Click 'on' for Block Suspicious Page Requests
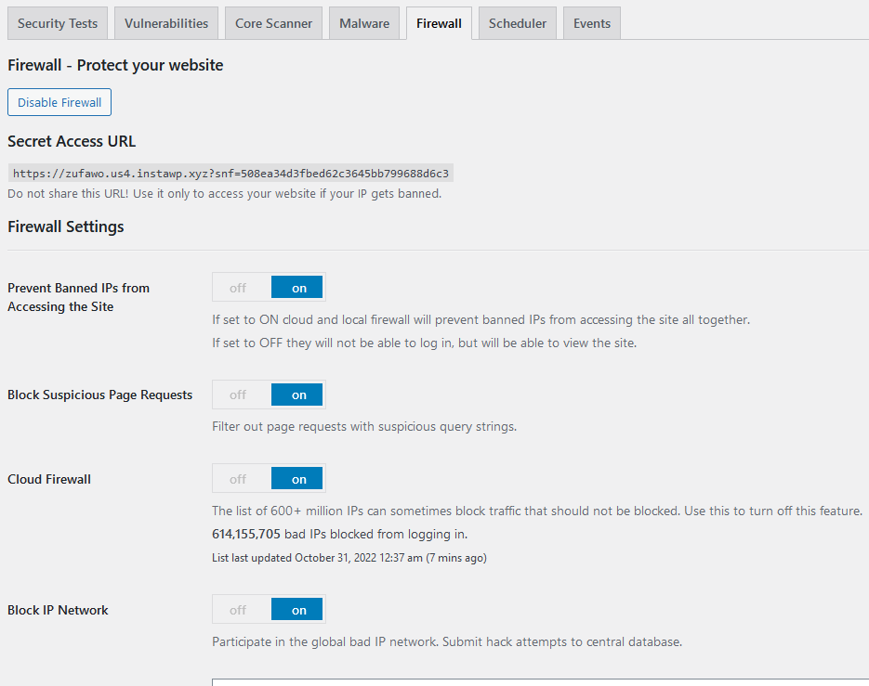The width and height of the screenshot is (869, 686). [297, 395]
